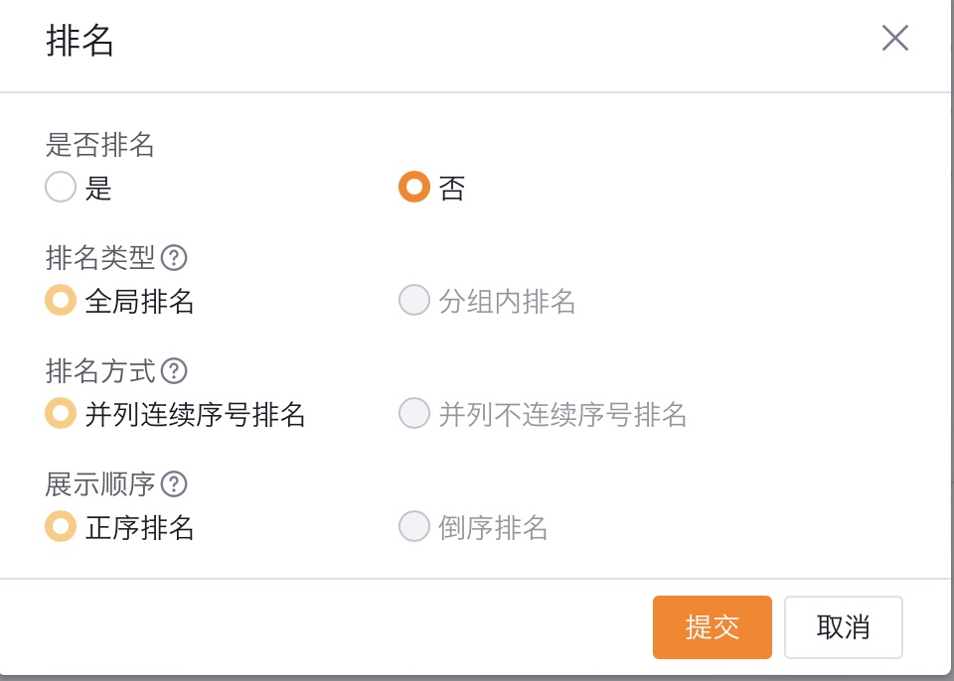
Task: Select 正序排名 display order
Action: [x=60, y=526]
